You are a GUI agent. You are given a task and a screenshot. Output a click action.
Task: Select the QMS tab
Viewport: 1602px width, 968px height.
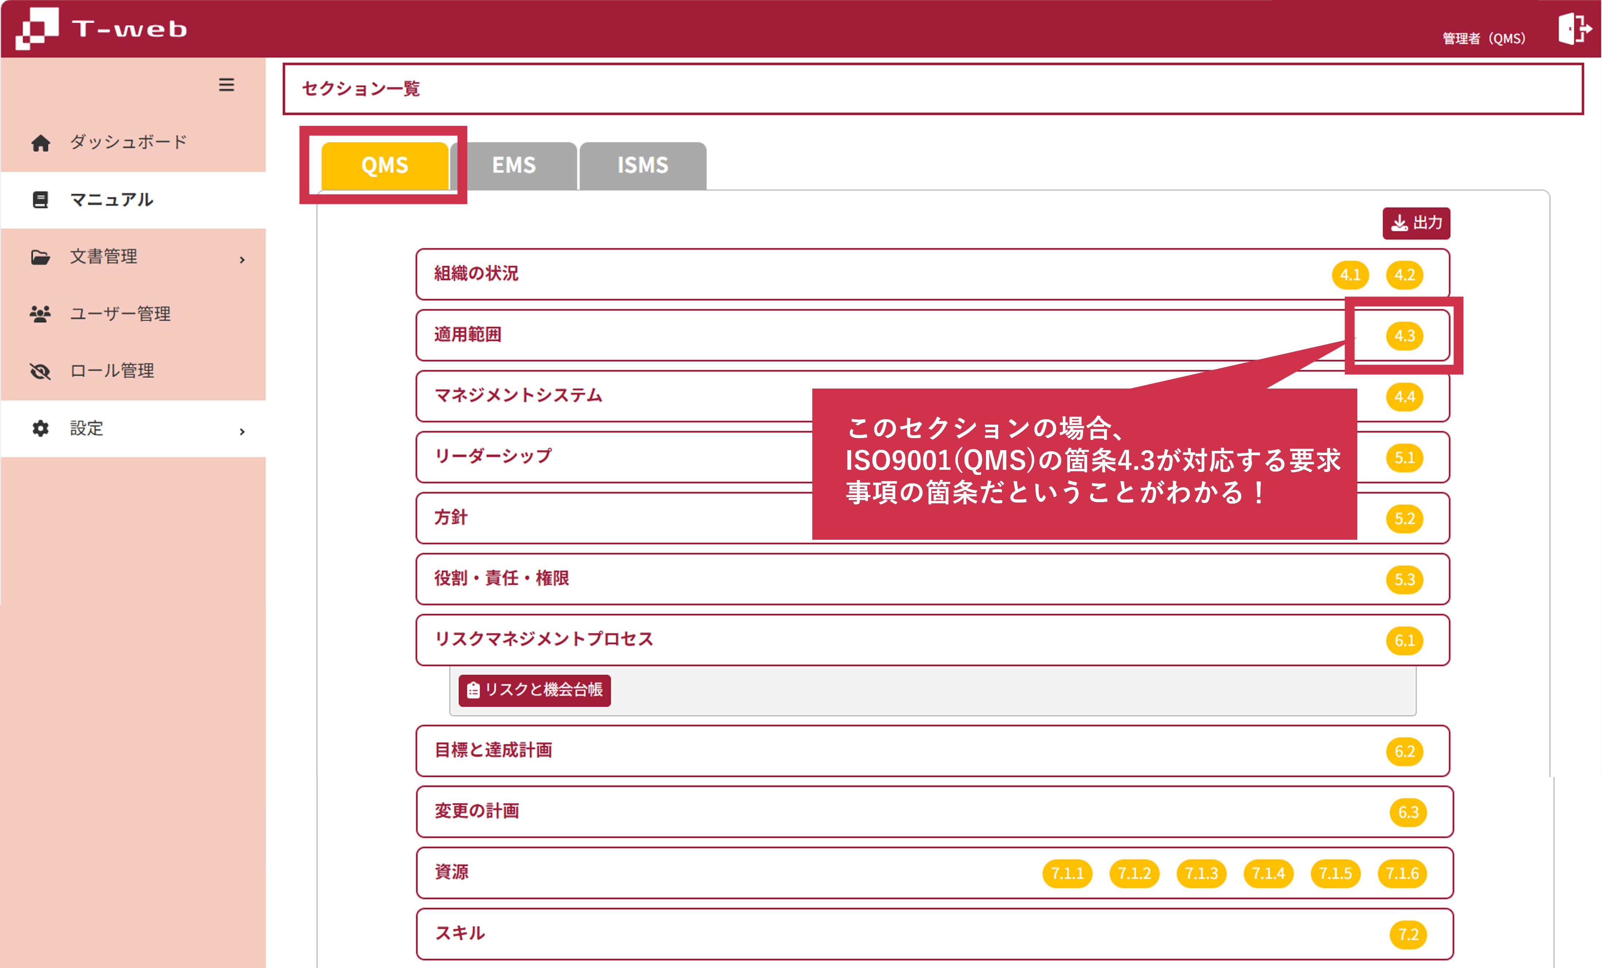[384, 165]
